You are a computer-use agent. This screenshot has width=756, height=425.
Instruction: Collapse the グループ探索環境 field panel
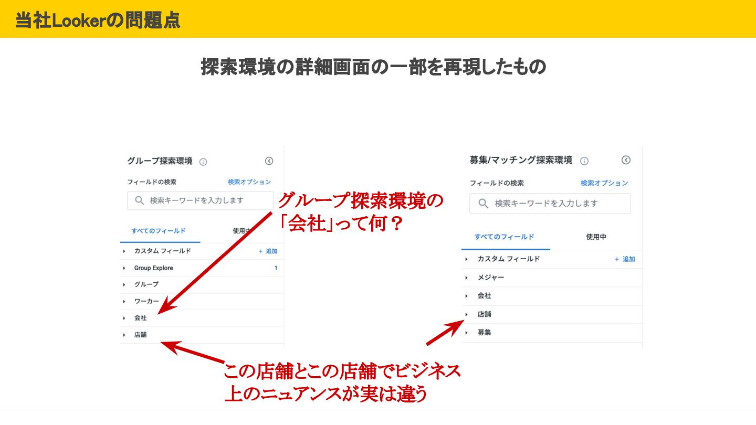tap(269, 161)
